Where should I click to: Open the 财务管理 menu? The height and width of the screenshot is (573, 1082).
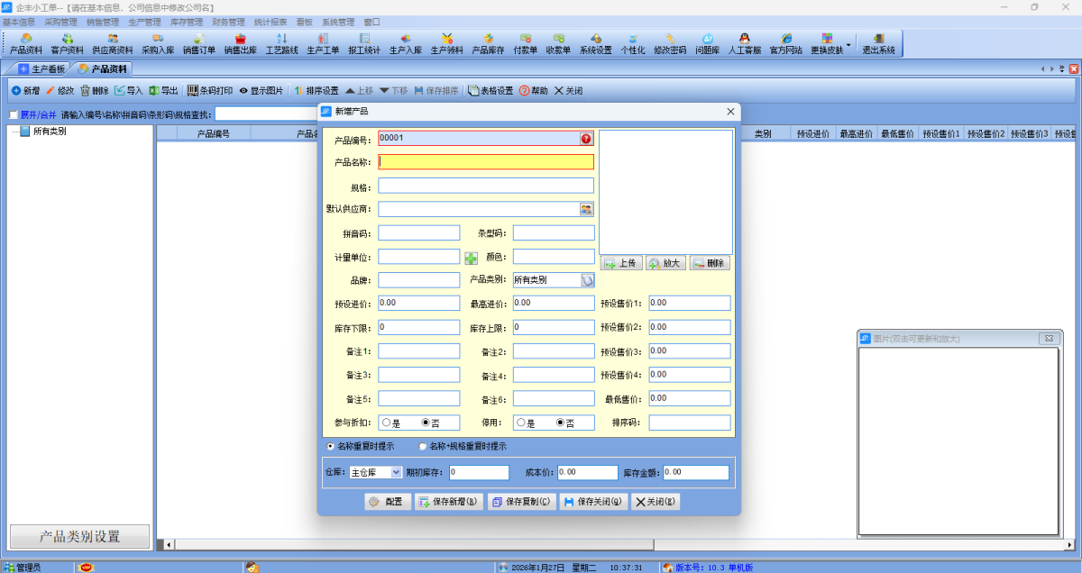(228, 22)
